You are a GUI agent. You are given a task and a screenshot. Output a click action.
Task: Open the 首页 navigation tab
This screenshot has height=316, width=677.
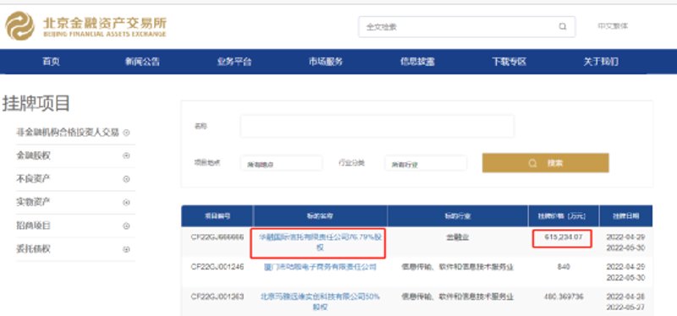tap(51, 62)
